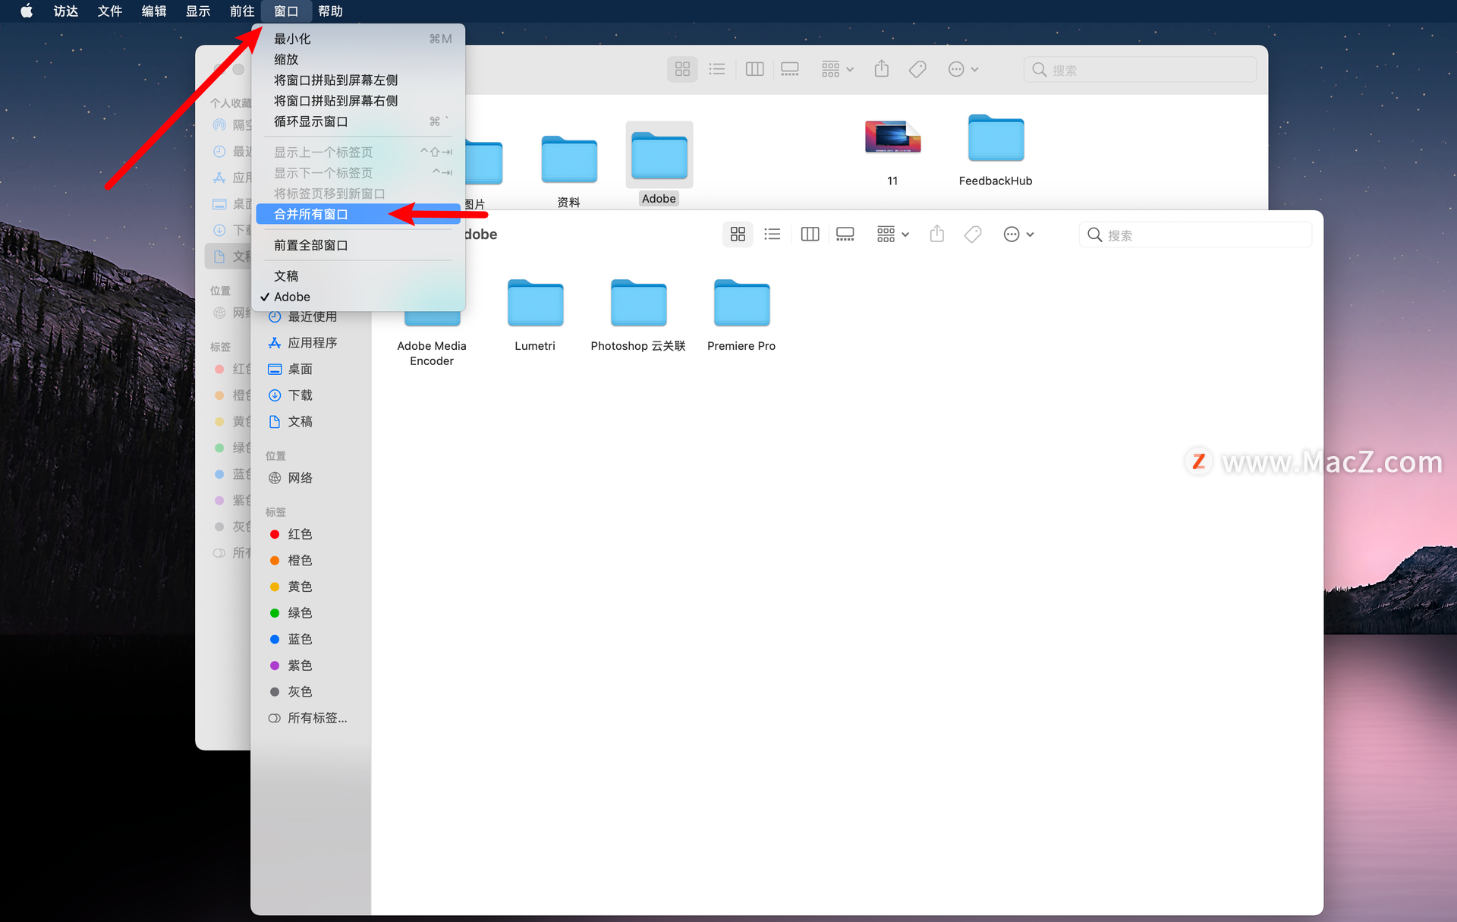Click share icon in Adobe window toolbar
The height and width of the screenshot is (922, 1457).
click(937, 234)
